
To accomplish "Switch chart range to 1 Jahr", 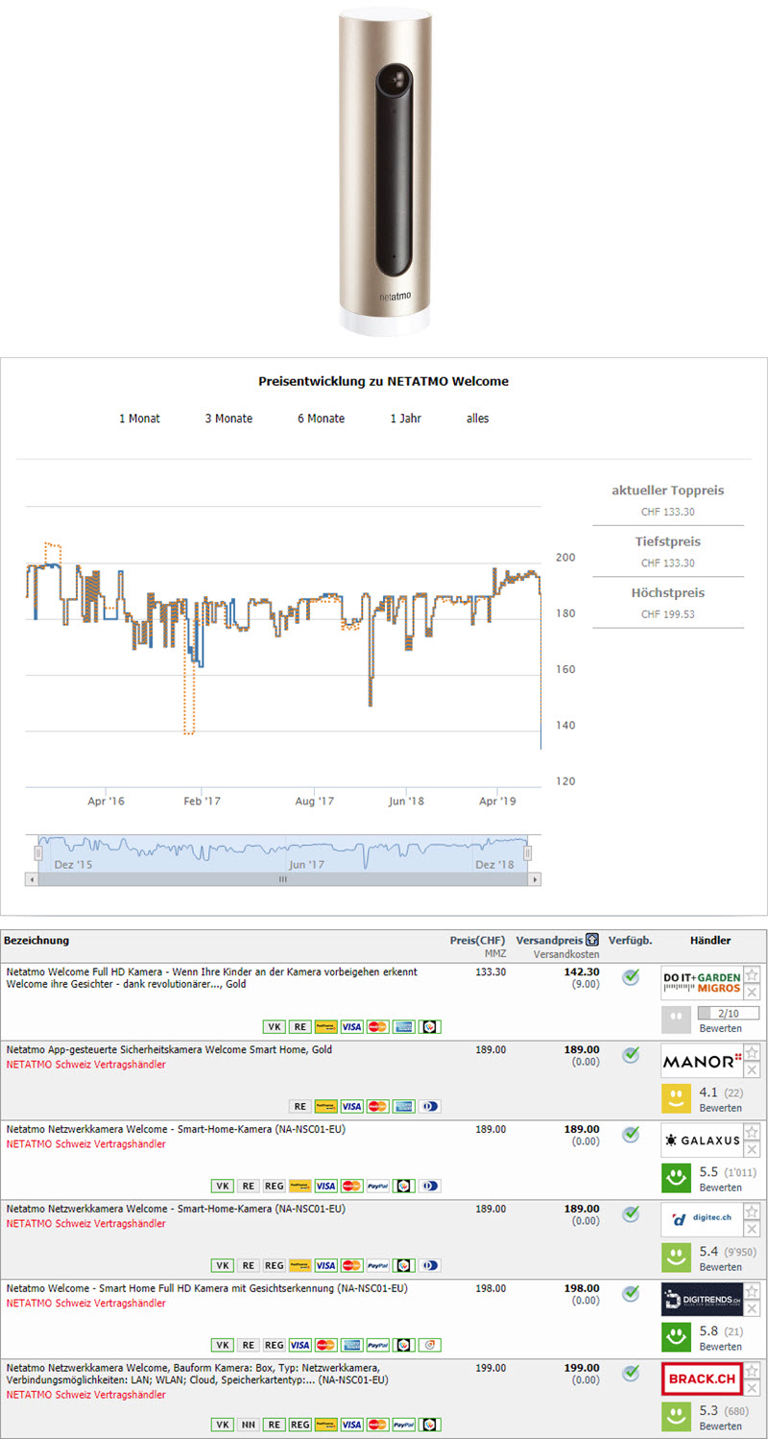I will coord(405,419).
